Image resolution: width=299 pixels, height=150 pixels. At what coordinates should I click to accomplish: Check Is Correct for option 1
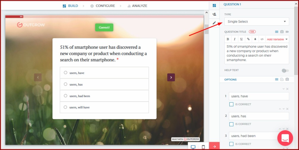click(231, 104)
